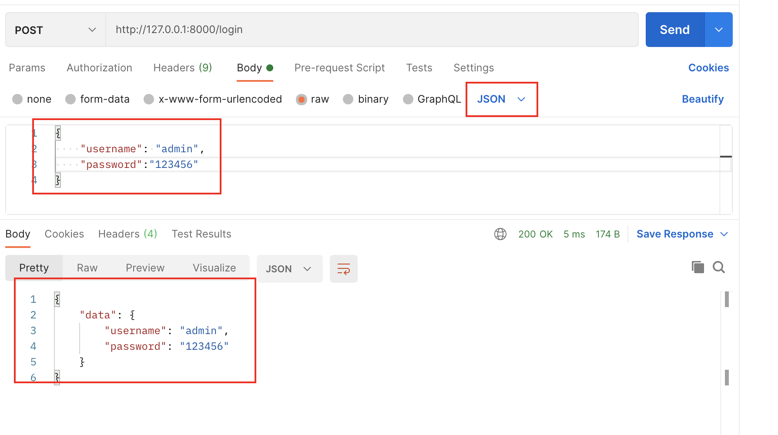Open the request Settings tab
778x435 pixels.
(473, 68)
